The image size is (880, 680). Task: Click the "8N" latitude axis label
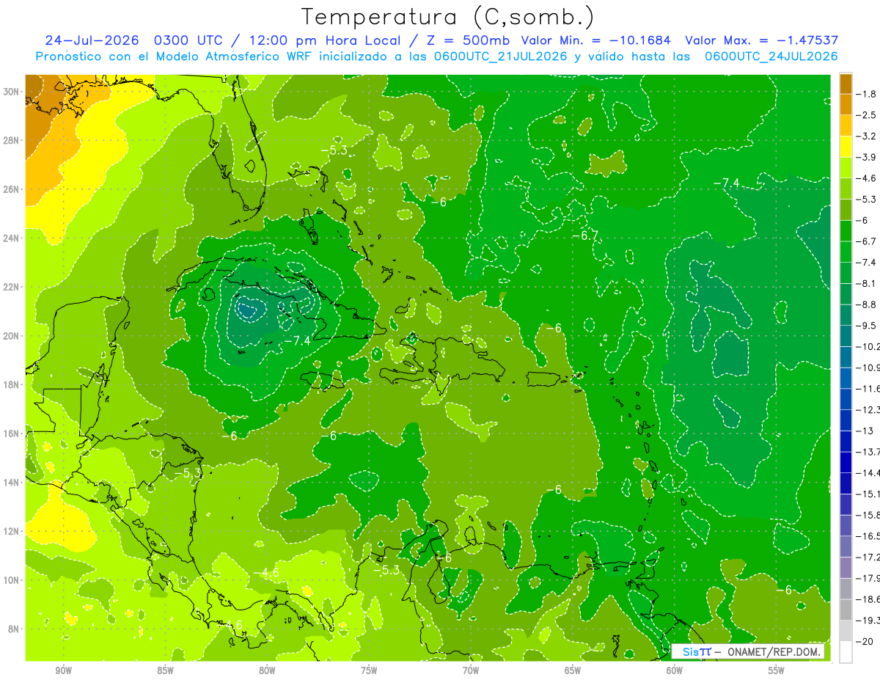(x=15, y=629)
